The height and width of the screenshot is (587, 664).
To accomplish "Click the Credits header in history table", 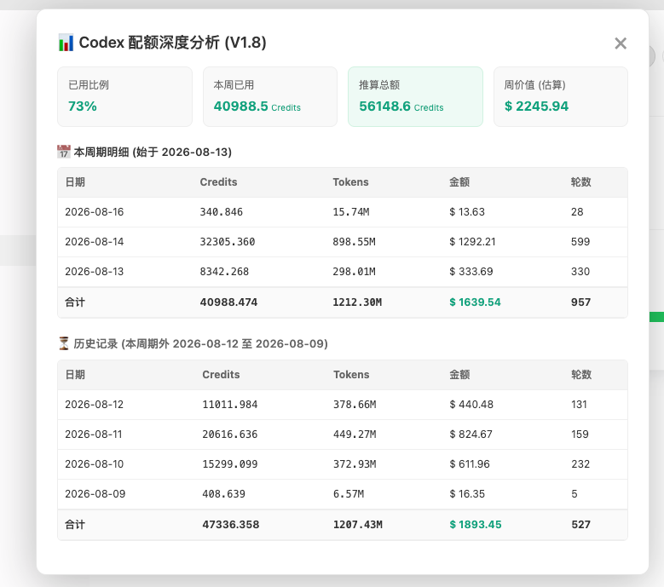I will pos(221,375).
